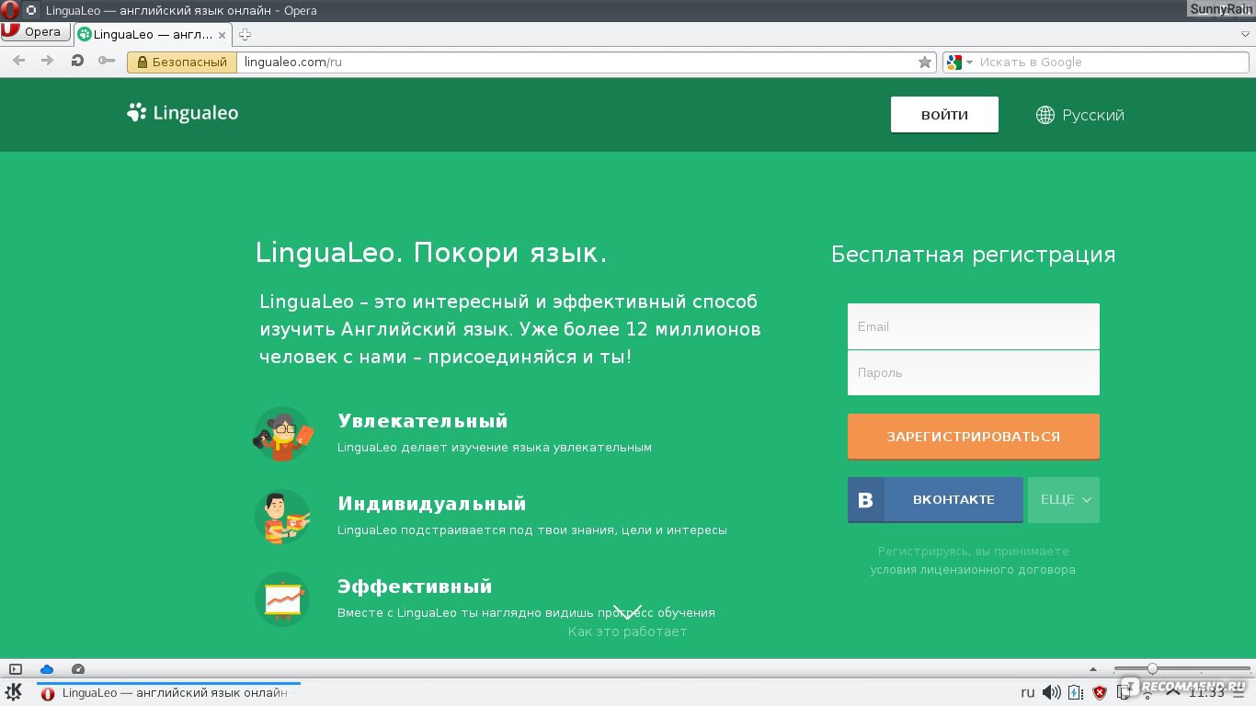Click the Увлекательный heading
This screenshot has width=1256, height=706.
pos(423,421)
